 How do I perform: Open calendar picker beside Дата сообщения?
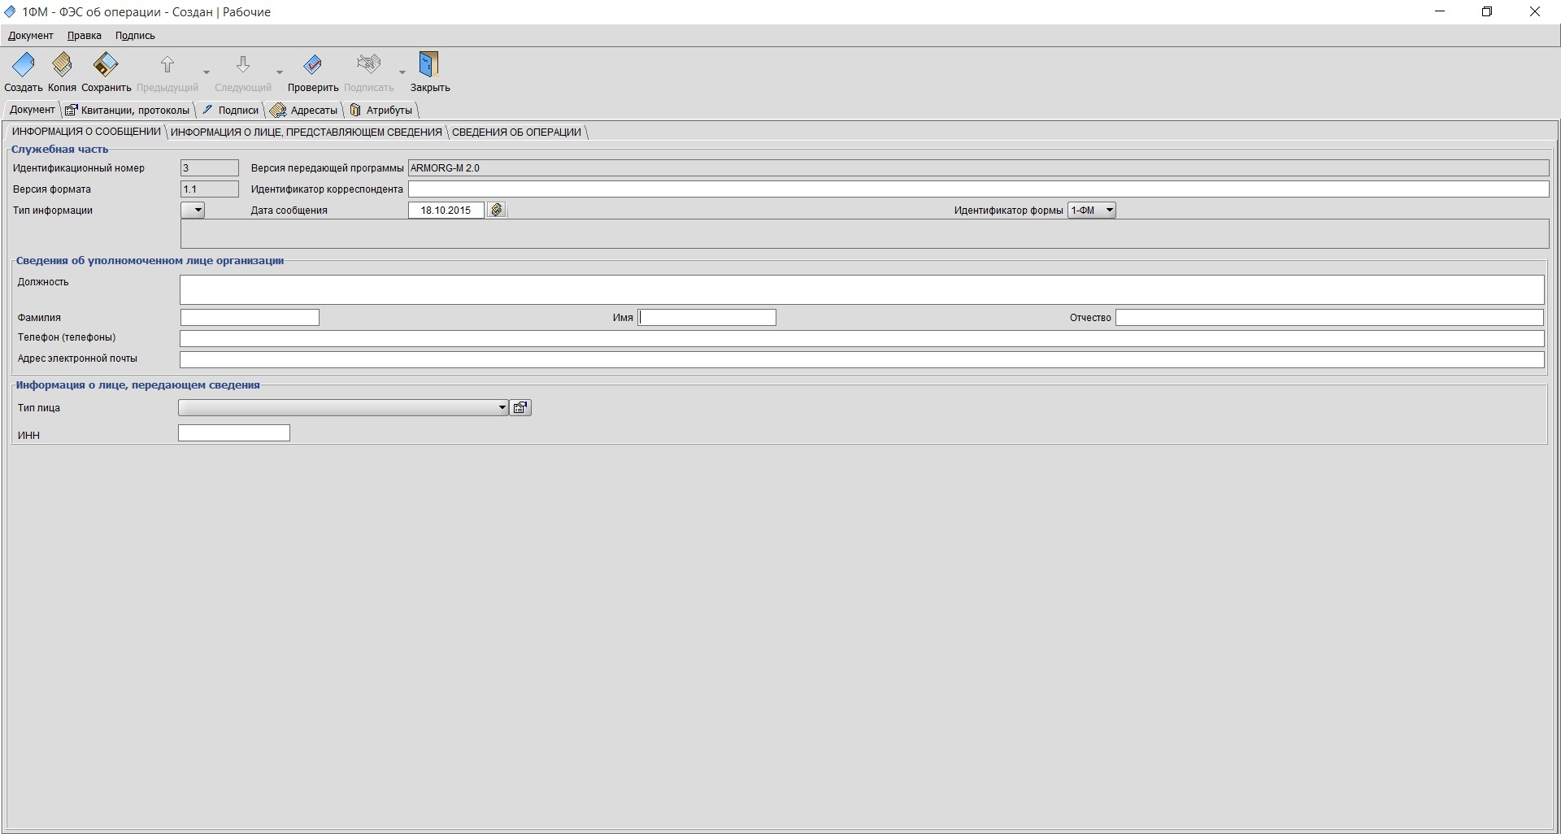pos(497,210)
